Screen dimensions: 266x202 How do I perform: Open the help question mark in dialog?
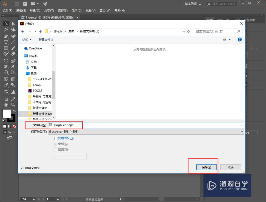point(240,40)
